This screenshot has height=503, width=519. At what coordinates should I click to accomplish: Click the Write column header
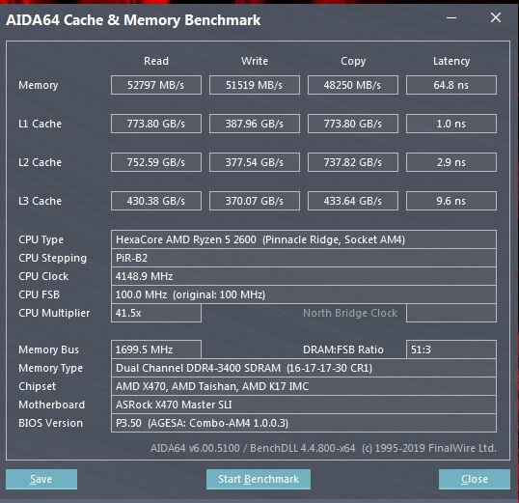(x=255, y=61)
